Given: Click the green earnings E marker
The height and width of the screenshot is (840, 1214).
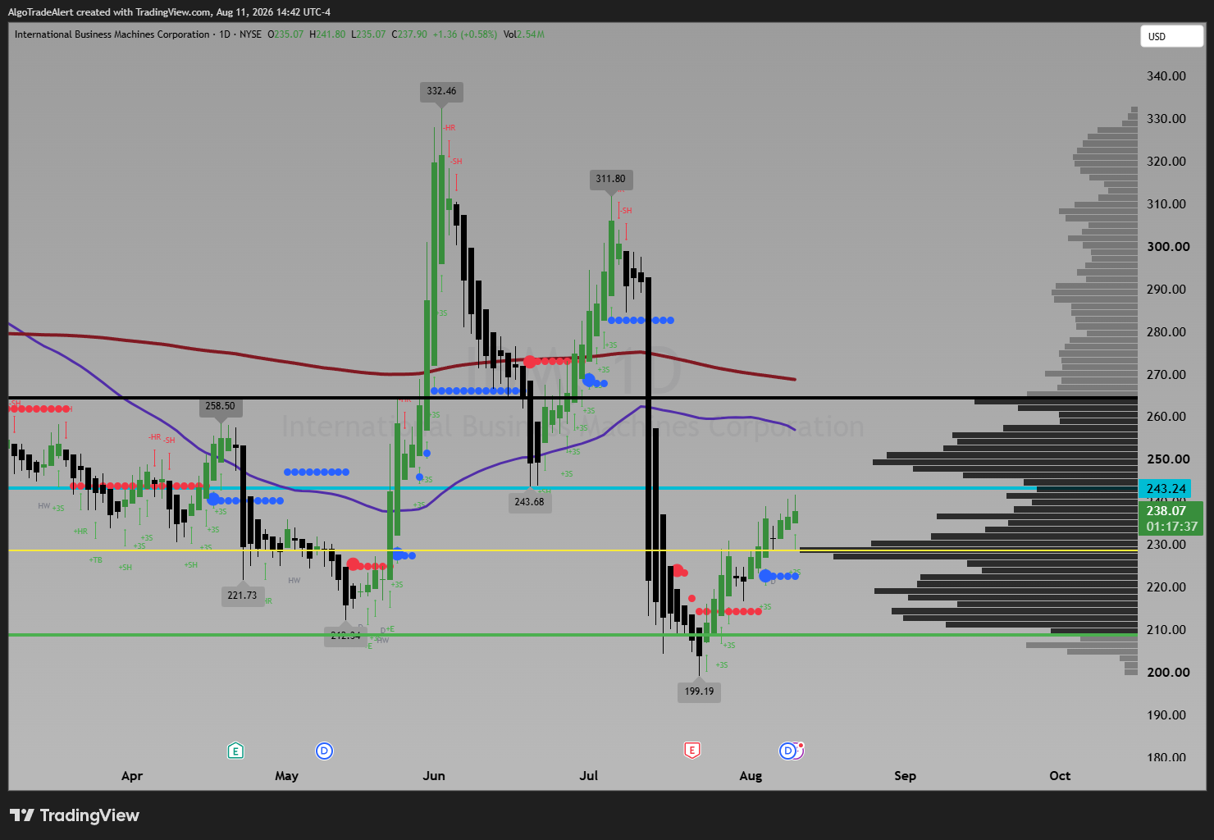Looking at the screenshot, I should (x=235, y=751).
